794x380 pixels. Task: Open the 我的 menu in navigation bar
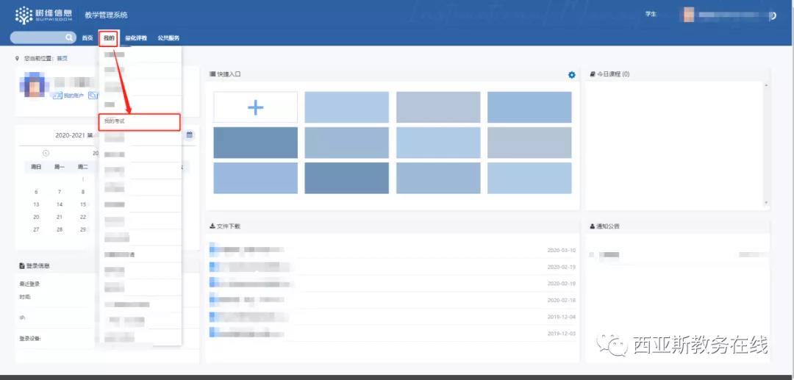click(x=109, y=37)
